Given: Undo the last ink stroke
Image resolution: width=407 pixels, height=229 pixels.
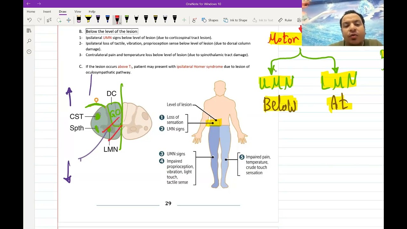Looking at the screenshot, I should pyautogui.click(x=29, y=20).
